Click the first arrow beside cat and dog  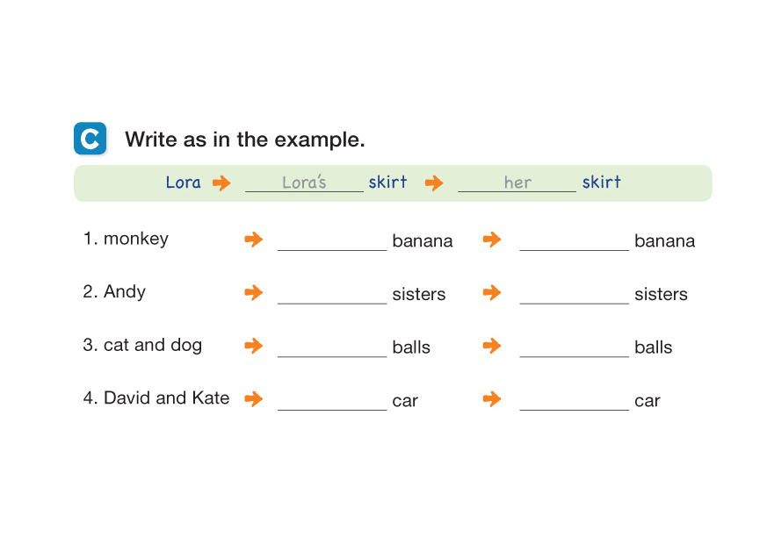coord(254,346)
